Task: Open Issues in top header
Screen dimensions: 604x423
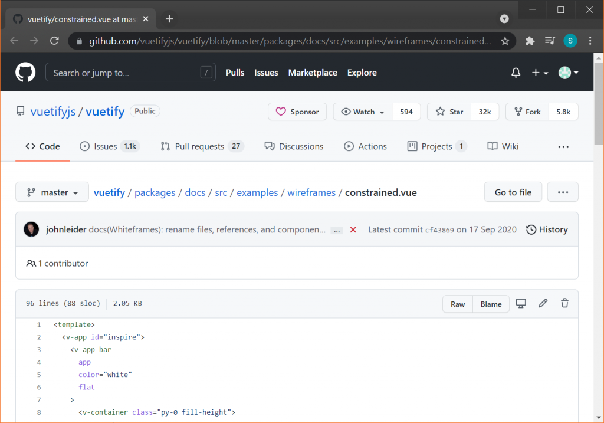Action: click(266, 73)
